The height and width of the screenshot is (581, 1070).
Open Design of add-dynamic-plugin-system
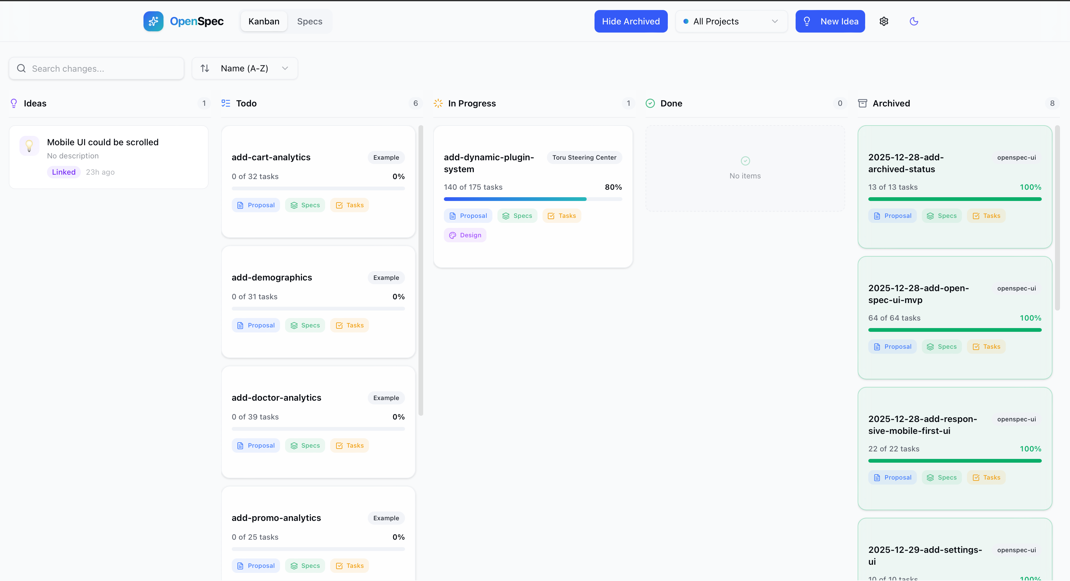[465, 235]
